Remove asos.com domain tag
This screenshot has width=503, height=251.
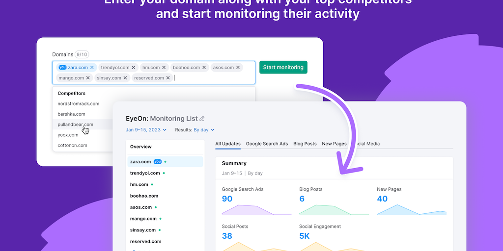tap(238, 67)
